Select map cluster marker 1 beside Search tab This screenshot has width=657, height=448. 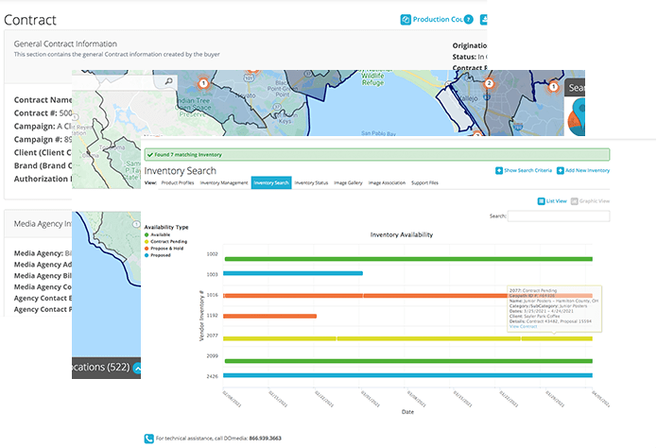point(553,87)
